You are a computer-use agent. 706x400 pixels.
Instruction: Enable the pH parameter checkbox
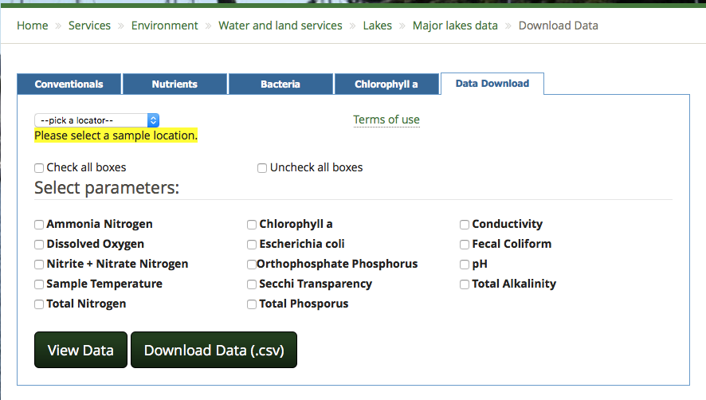(465, 265)
